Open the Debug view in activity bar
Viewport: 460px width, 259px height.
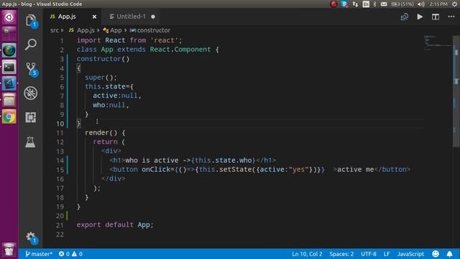tap(31, 93)
